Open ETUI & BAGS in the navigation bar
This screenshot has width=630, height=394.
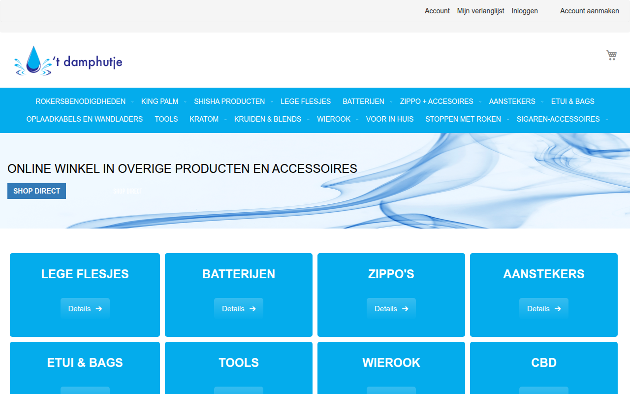coord(573,101)
